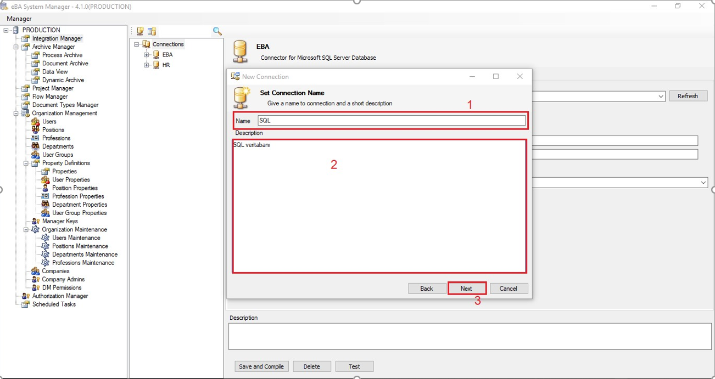715x379 pixels.
Task: Click the bottom Description box in main window
Action: pos(470,336)
